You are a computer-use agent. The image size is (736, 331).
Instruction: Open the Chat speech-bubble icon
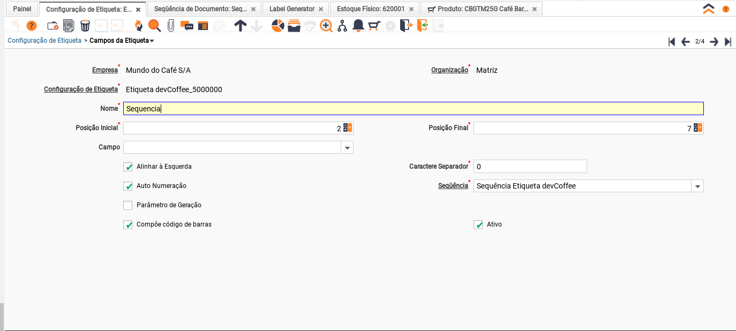click(186, 26)
